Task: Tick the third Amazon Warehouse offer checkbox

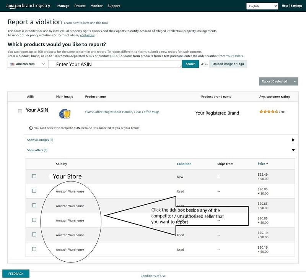Action: tap(34, 220)
